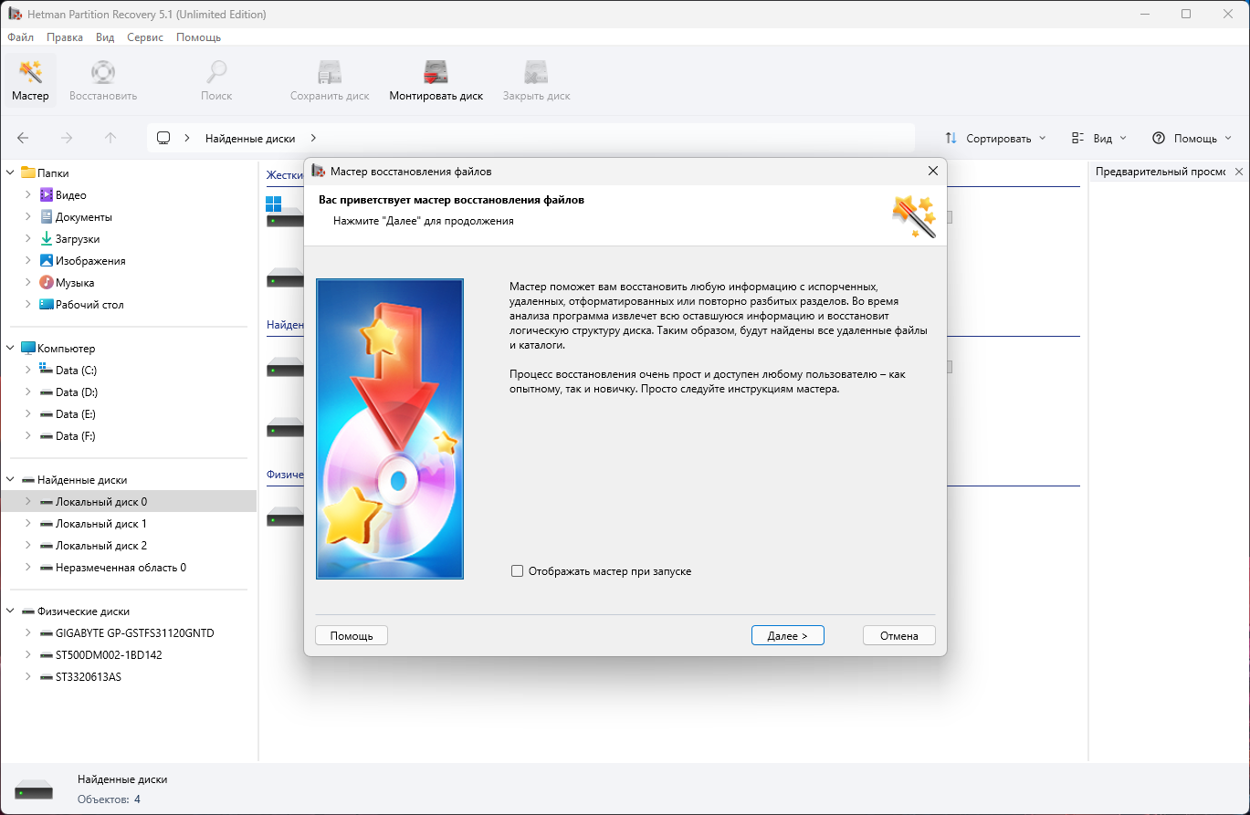Click the Восстановить lifebuoy icon
The width and height of the screenshot is (1250, 815).
(x=103, y=72)
